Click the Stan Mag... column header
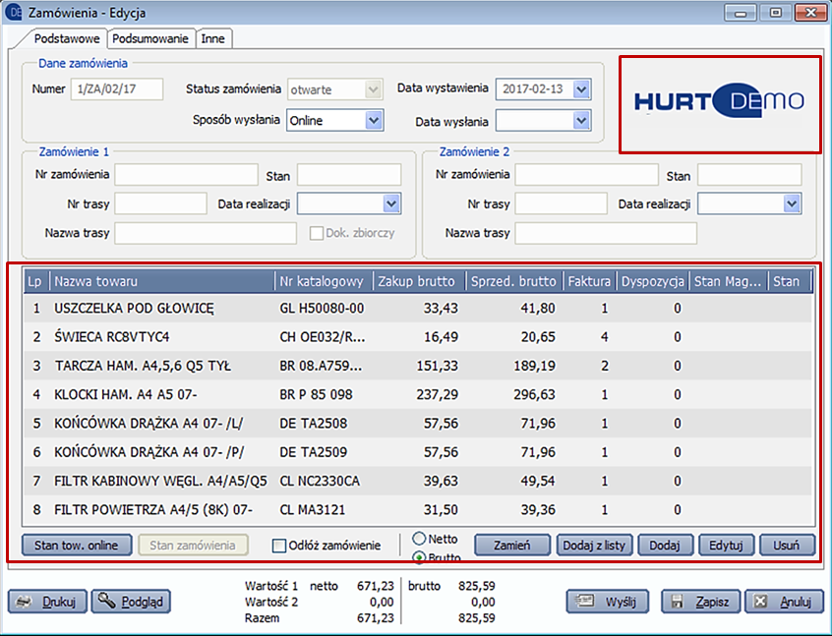 pyautogui.click(x=729, y=281)
